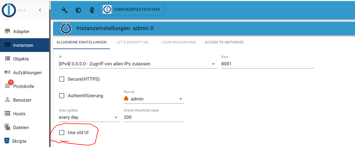Open the Instanzen menu entry

[x=25, y=45]
